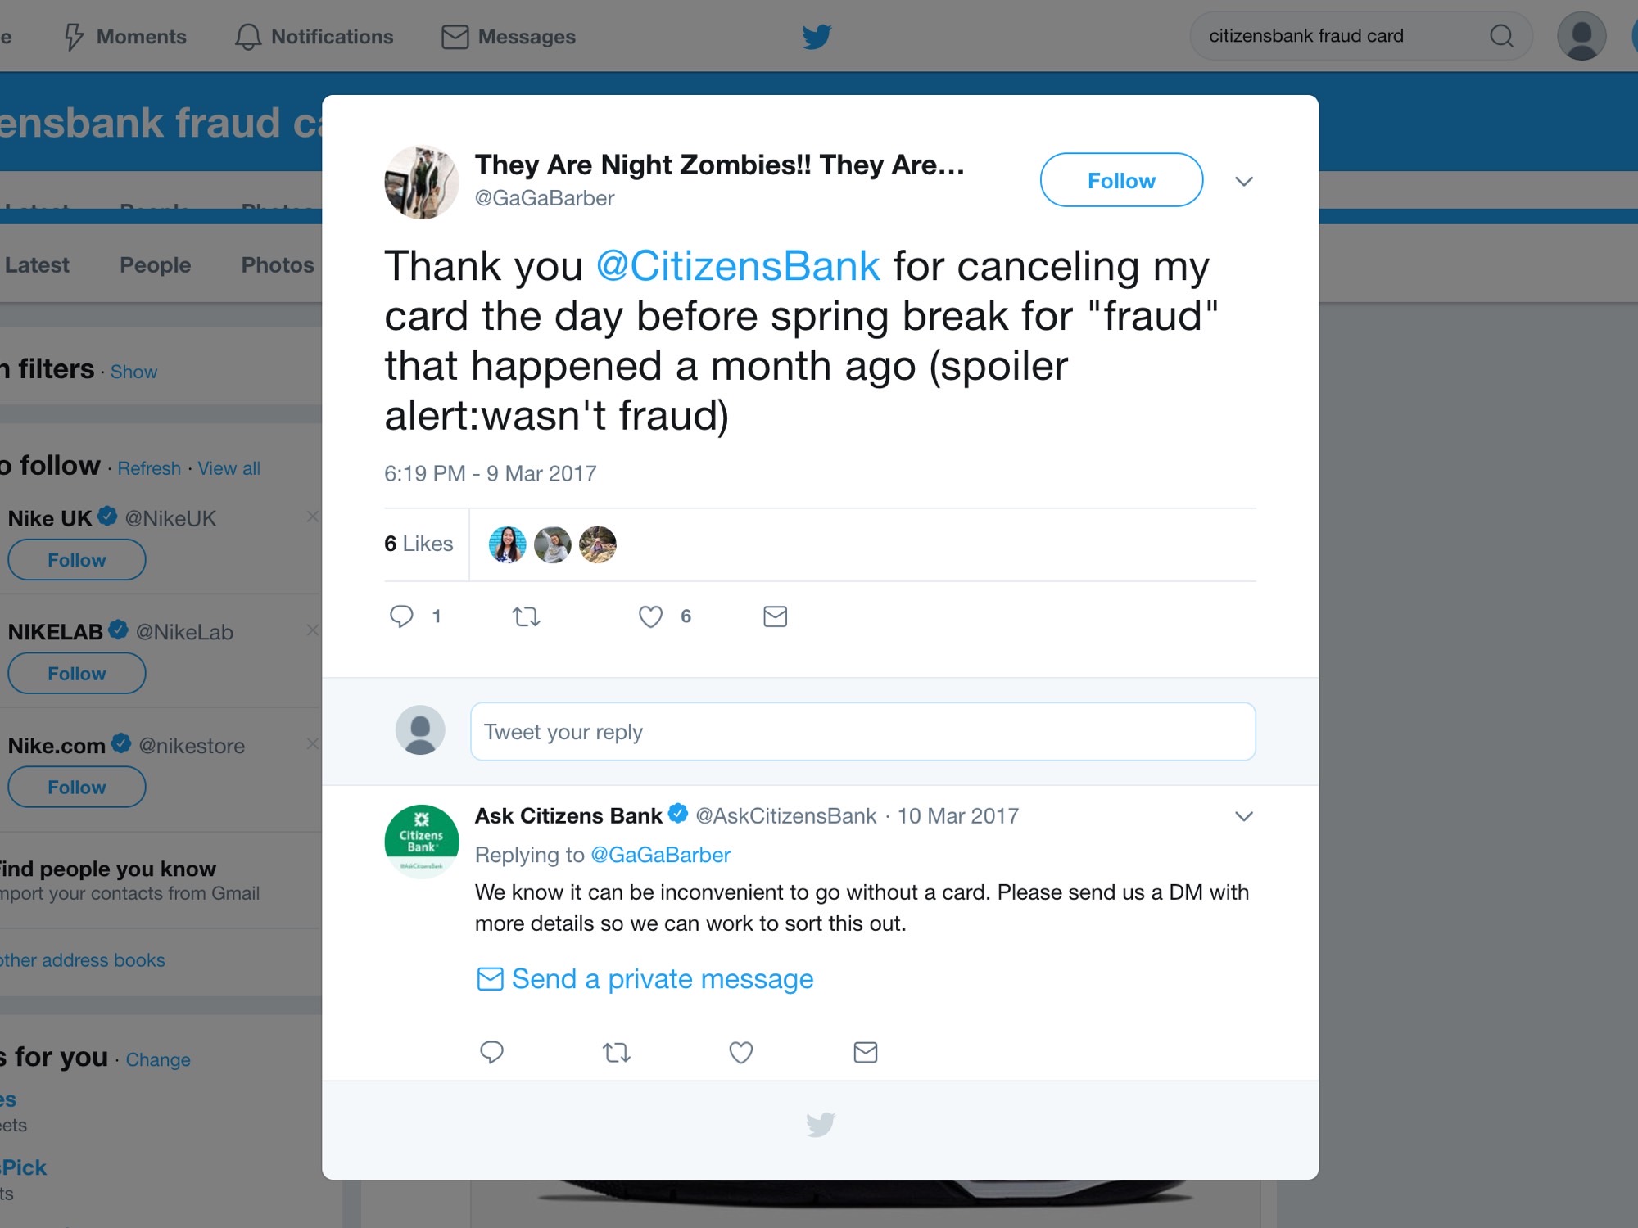Click the Tweet your reply field
This screenshot has height=1228, width=1638.
[x=862, y=730]
